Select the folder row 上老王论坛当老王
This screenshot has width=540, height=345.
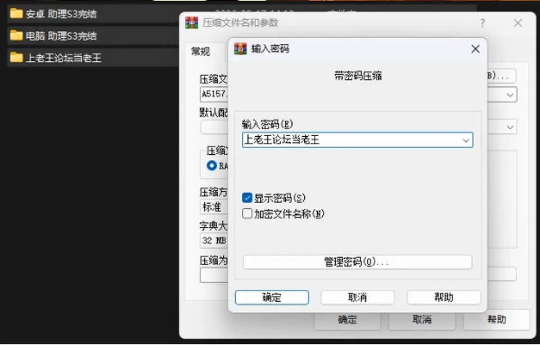(93, 57)
